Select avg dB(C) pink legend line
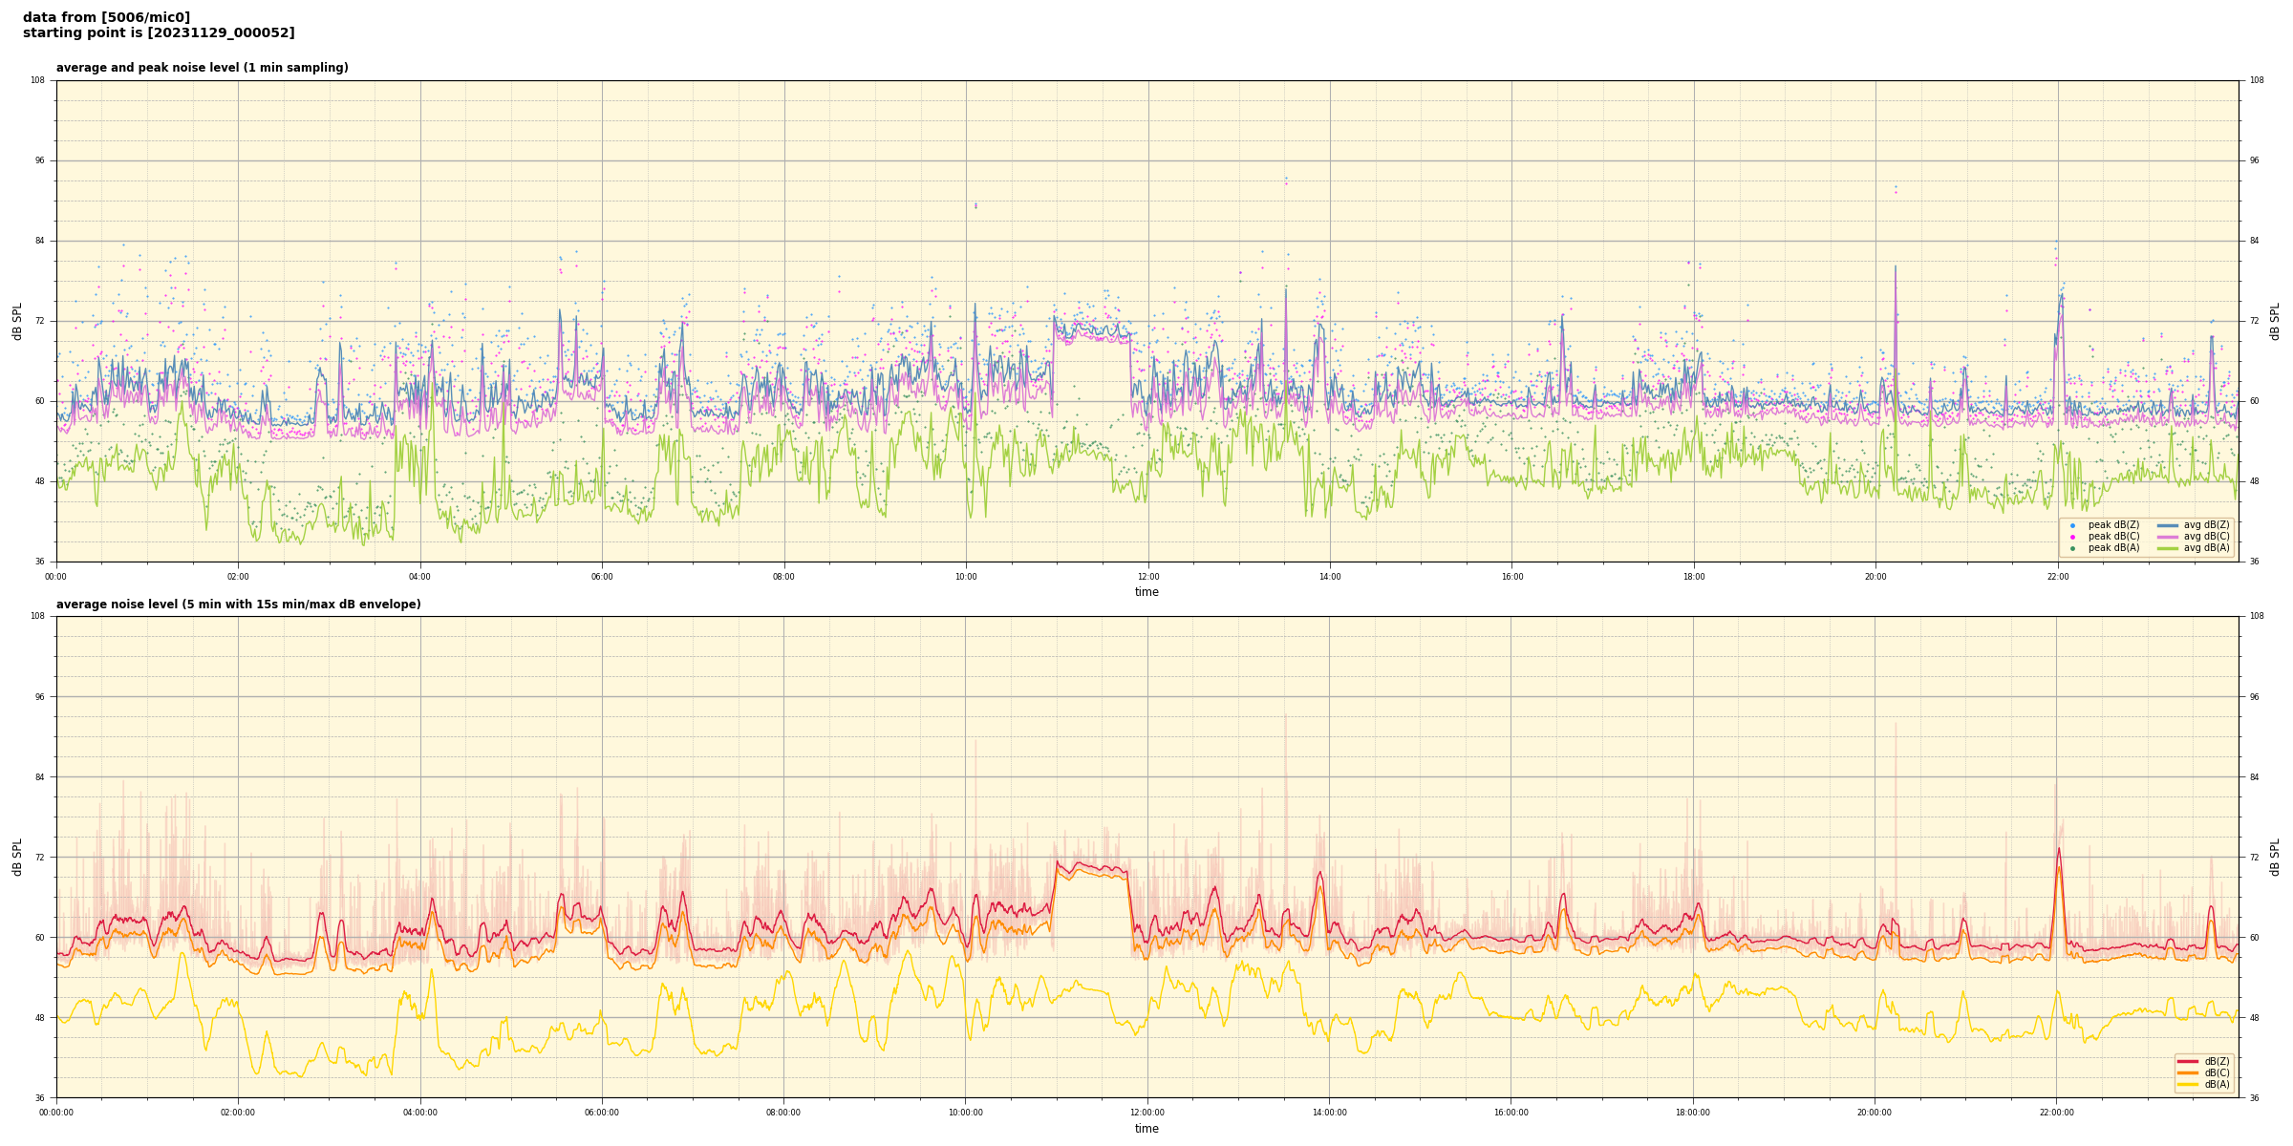 tap(2167, 537)
